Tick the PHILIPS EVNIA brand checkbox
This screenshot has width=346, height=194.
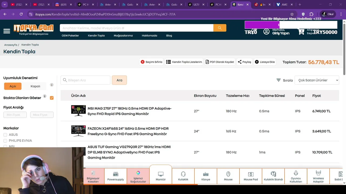pos(5,141)
